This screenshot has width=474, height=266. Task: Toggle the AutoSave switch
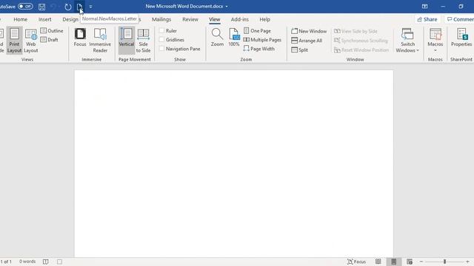[25, 6]
